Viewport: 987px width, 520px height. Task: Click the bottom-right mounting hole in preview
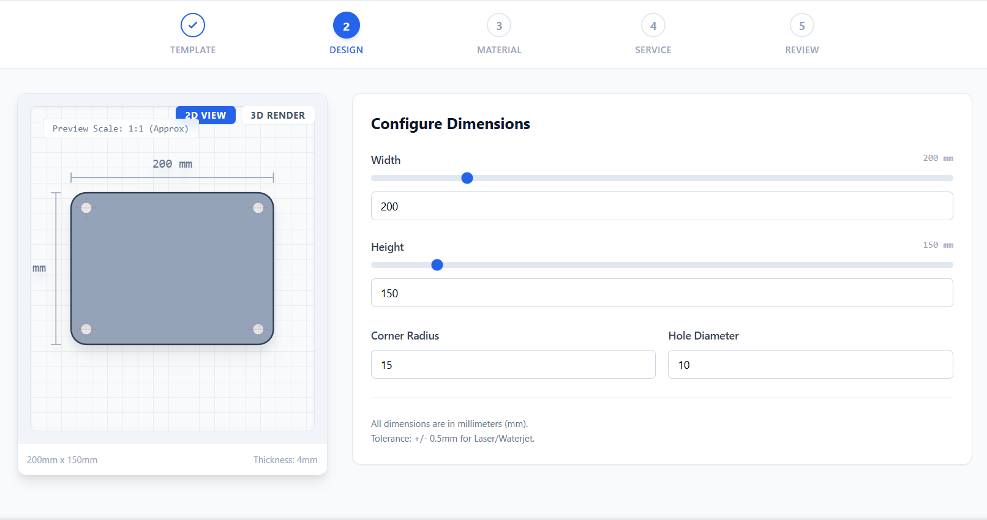click(x=258, y=329)
